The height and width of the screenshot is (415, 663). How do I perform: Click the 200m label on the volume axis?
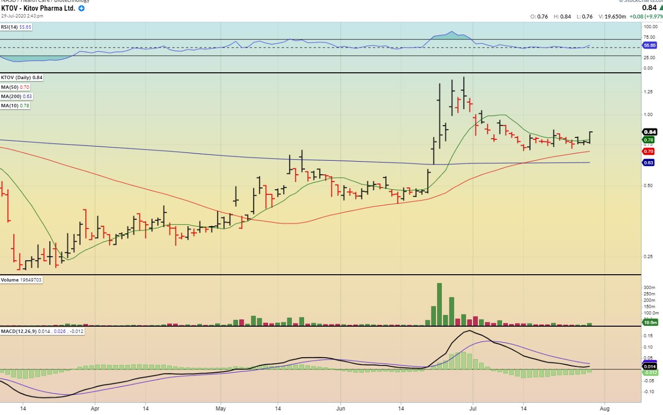click(649, 300)
